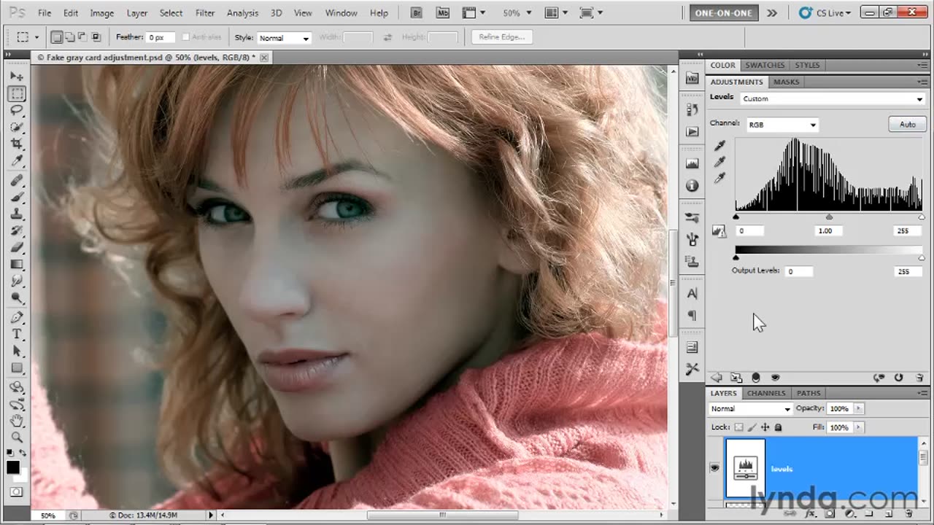This screenshot has width=934, height=525.
Task: Delete the adjustment layer using trash icon
Action: [919, 378]
